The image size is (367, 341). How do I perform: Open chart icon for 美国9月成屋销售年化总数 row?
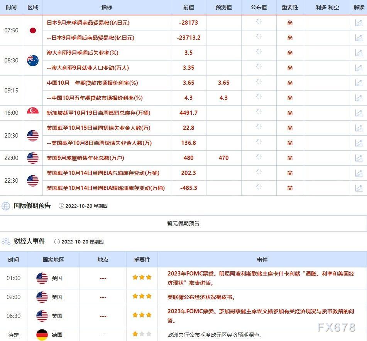(359, 158)
